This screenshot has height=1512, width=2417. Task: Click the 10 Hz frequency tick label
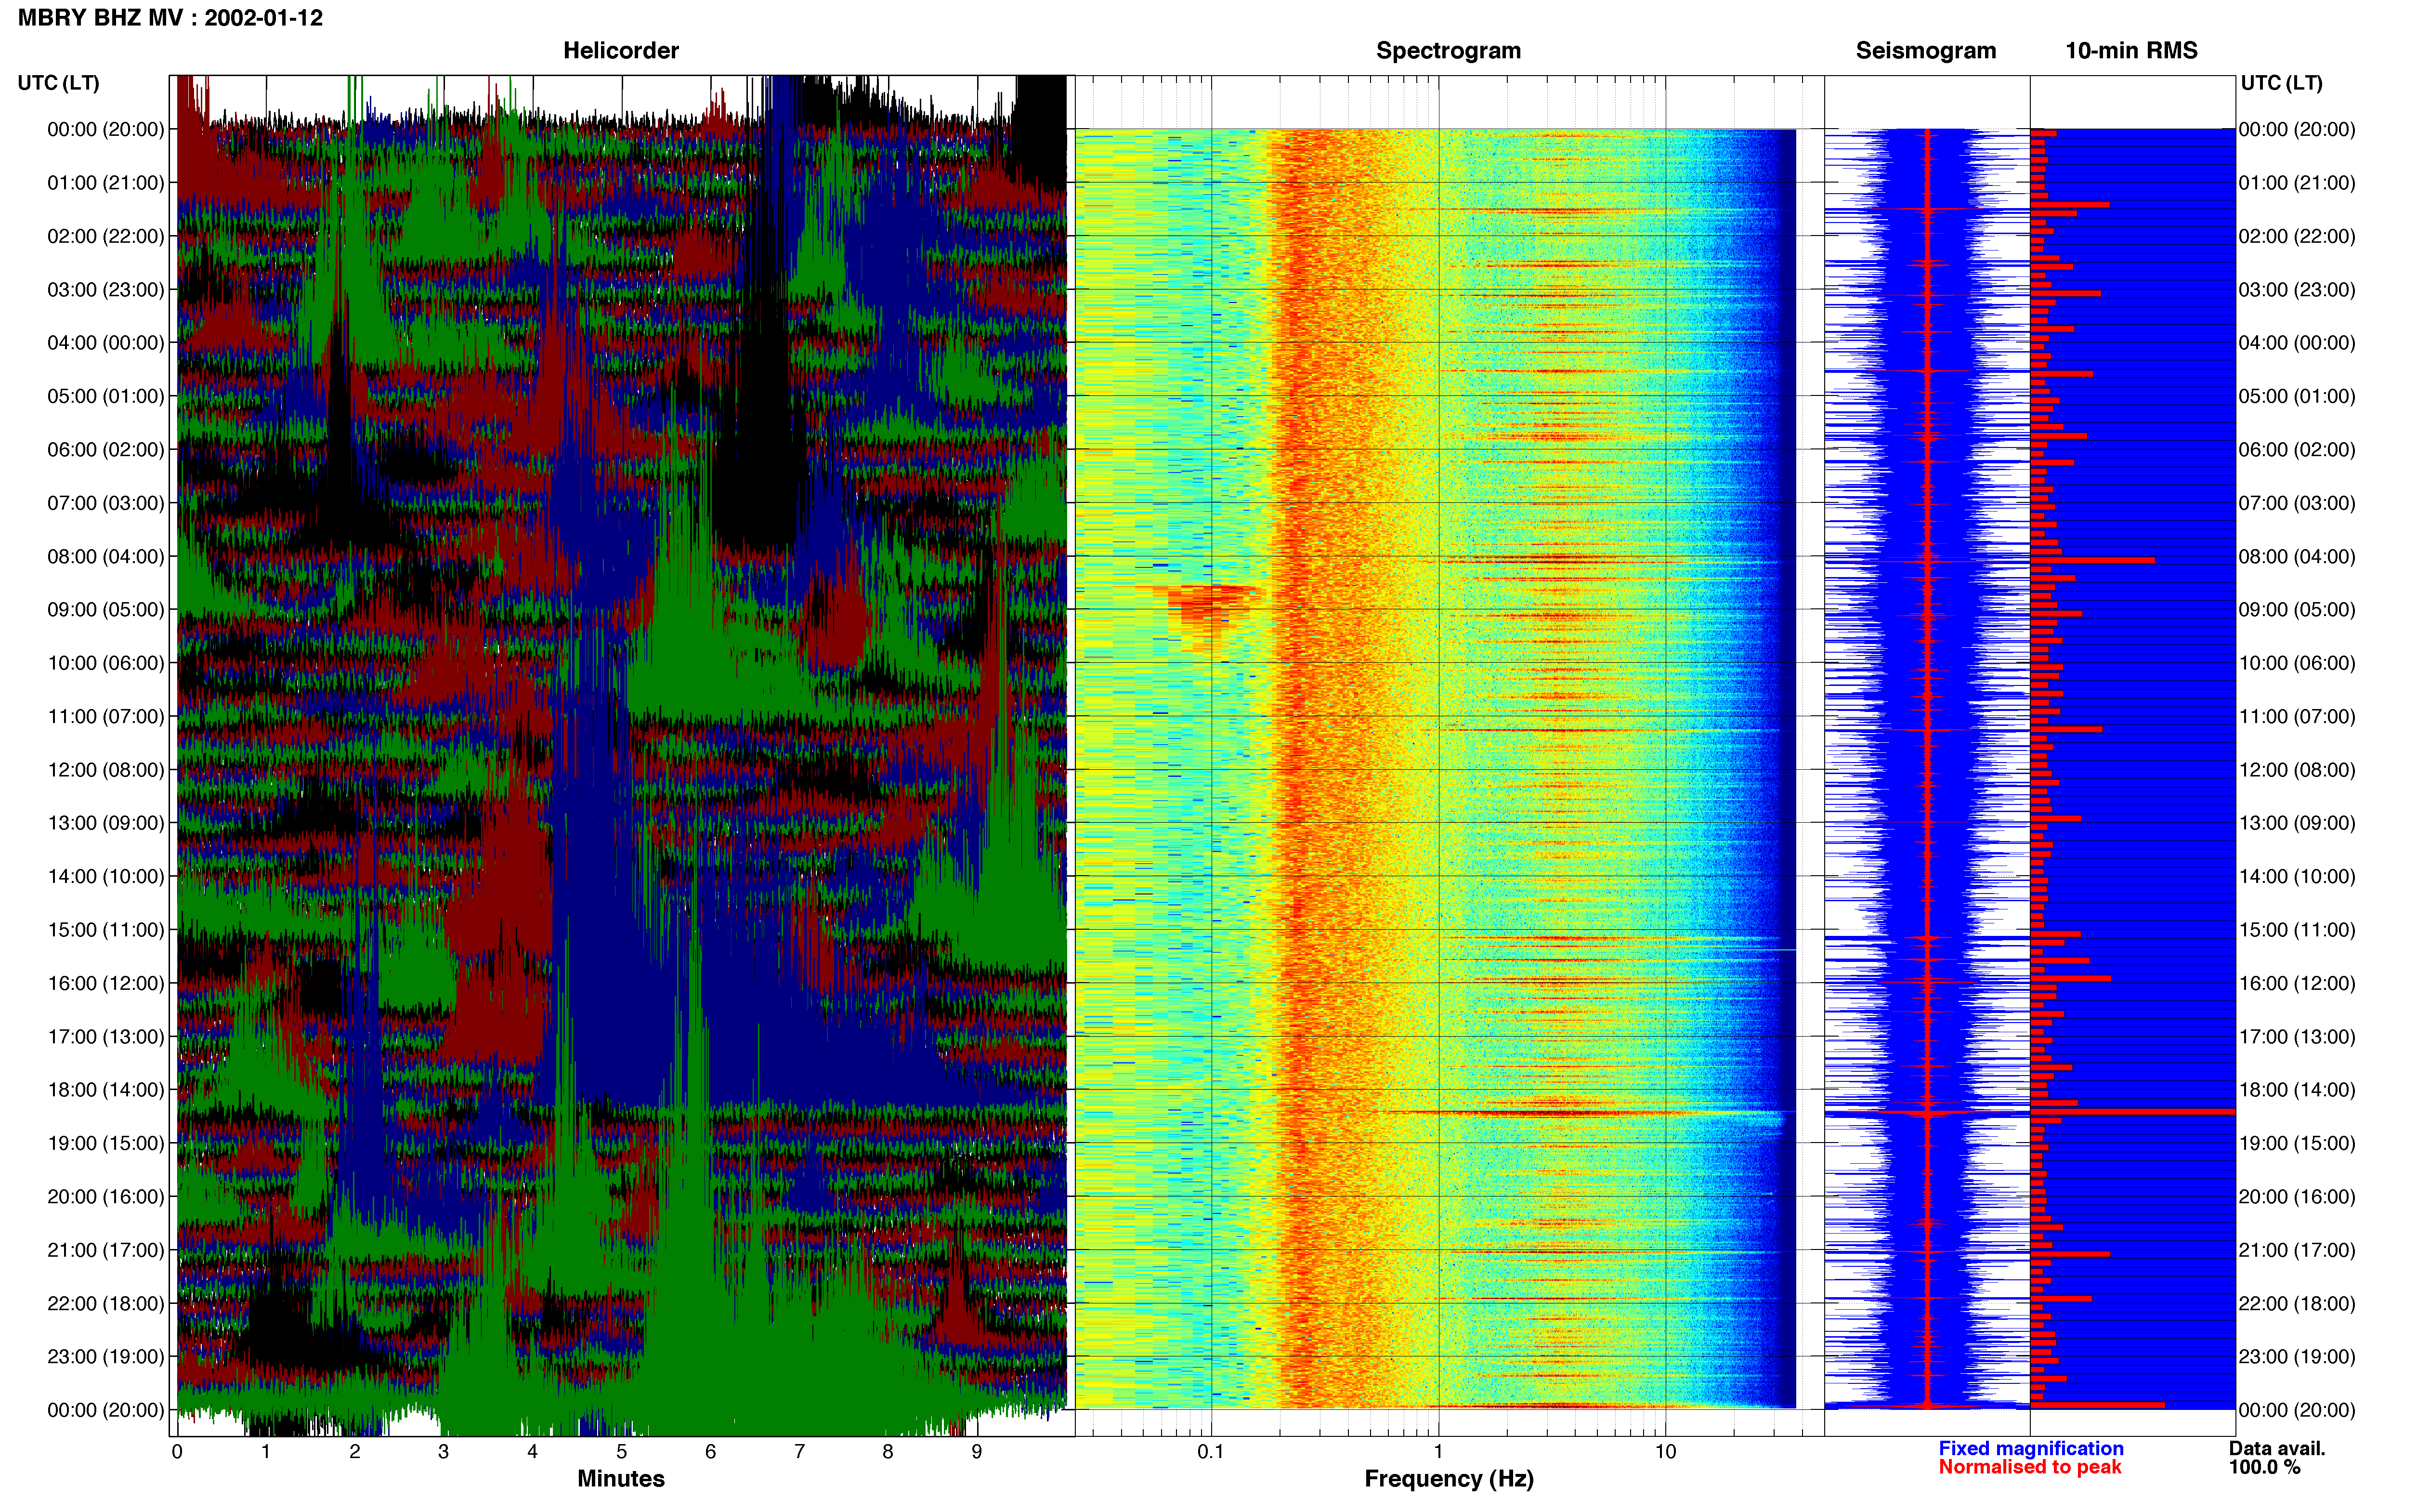[x=1665, y=1451]
